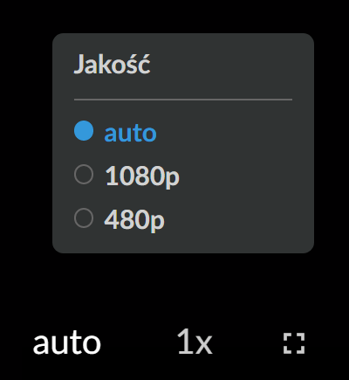
Task: Click the fullscreen brackets icon
Action: click(294, 343)
